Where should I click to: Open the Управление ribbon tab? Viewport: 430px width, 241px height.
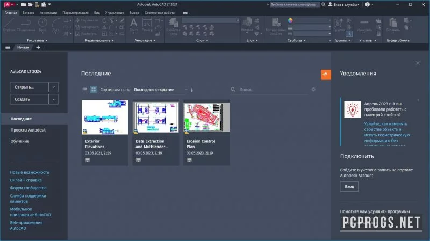(114, 12)
